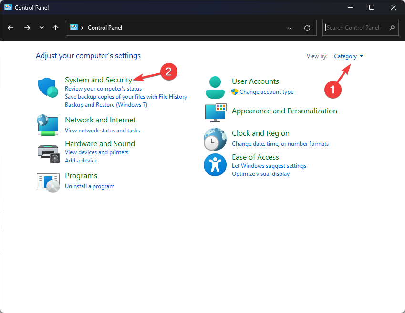Screen dimensions: 405x313
Task: Click the Control Panel title bar icon
Action: tap(8, 7)
